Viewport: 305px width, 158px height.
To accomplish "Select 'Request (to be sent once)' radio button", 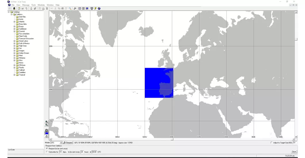I will point(47,149).
